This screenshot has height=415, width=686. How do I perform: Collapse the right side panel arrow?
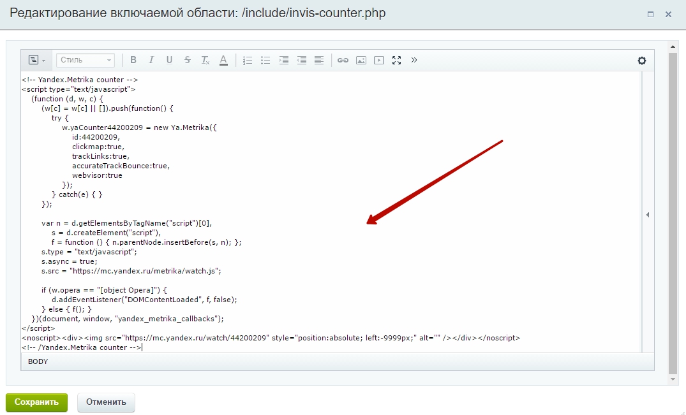(648, 214)
